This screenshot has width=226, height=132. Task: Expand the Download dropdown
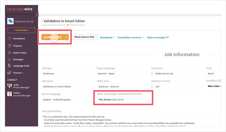tap(107, 37)
